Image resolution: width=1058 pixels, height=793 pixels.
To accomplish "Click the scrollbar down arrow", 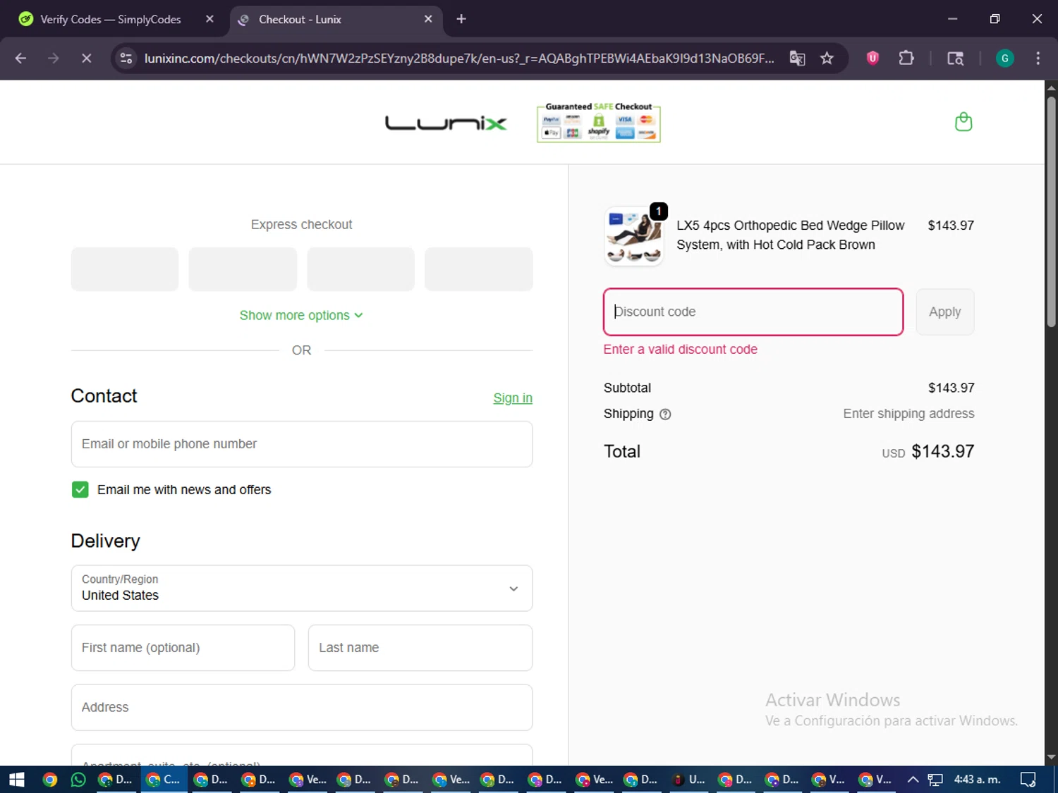I will point(1051,758).
